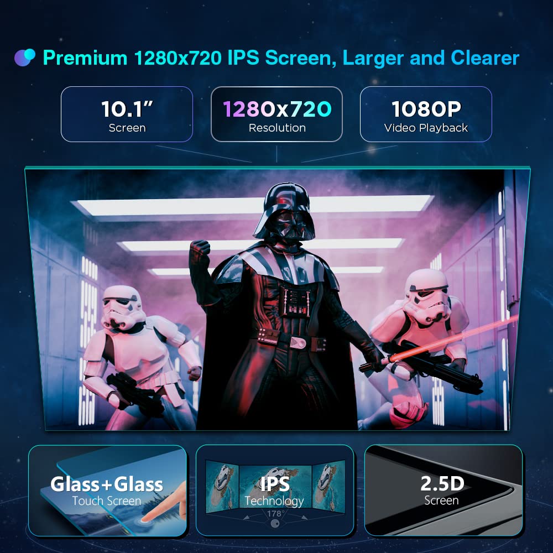553x553 pixels.
Task: Click the red lightsaber blade
Action: coord(455,338)
